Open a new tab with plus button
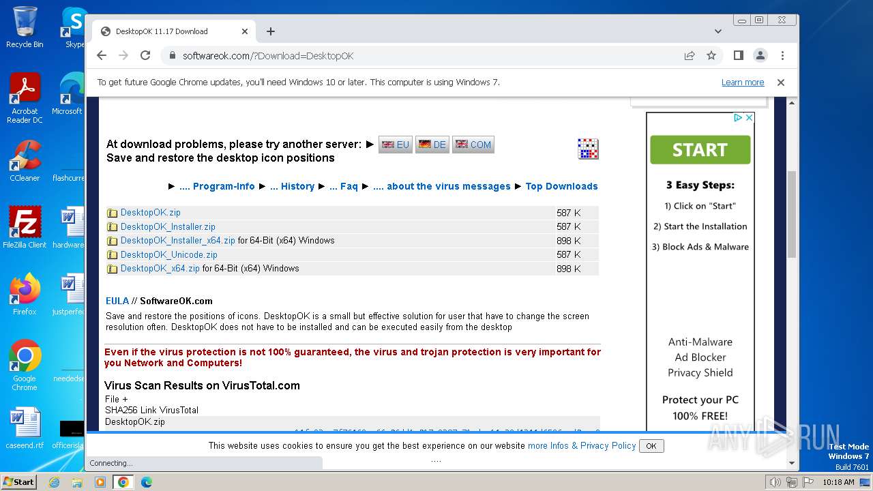 coord(271,31)
